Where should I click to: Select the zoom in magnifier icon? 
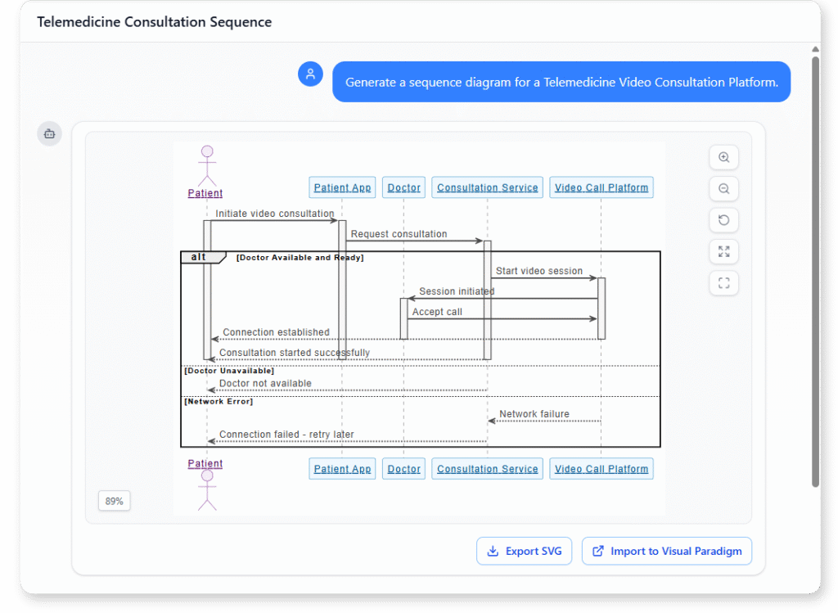[723, 157]
